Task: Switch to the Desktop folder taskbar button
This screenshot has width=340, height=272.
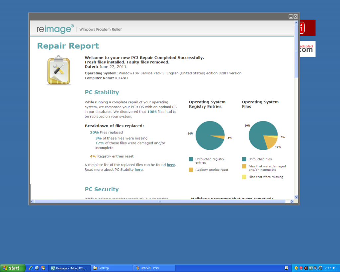Action: 112,268
